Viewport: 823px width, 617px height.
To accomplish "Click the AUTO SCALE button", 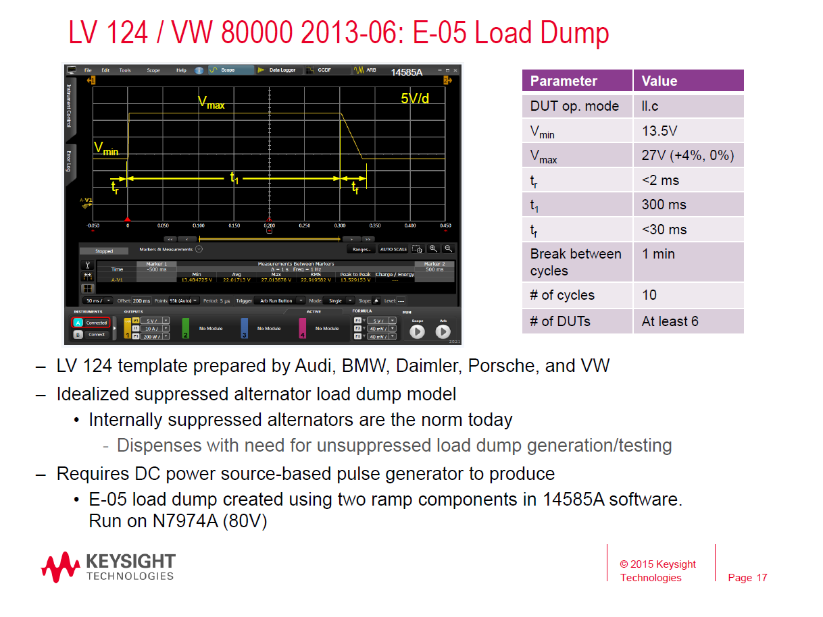I will click(393, 249).
